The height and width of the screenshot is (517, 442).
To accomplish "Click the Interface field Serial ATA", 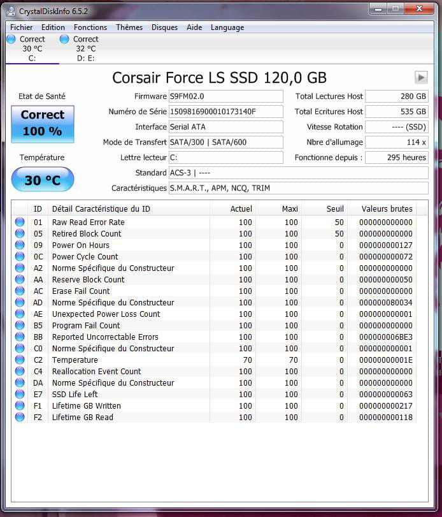I will click(x=225, y=127).
